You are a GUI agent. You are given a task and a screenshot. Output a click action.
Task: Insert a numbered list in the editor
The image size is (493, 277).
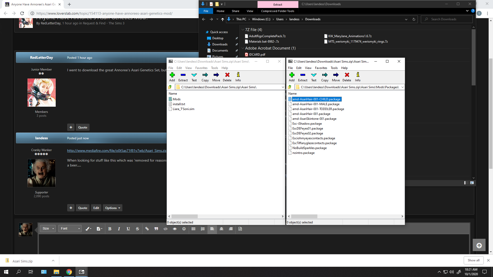click(203, 229)
